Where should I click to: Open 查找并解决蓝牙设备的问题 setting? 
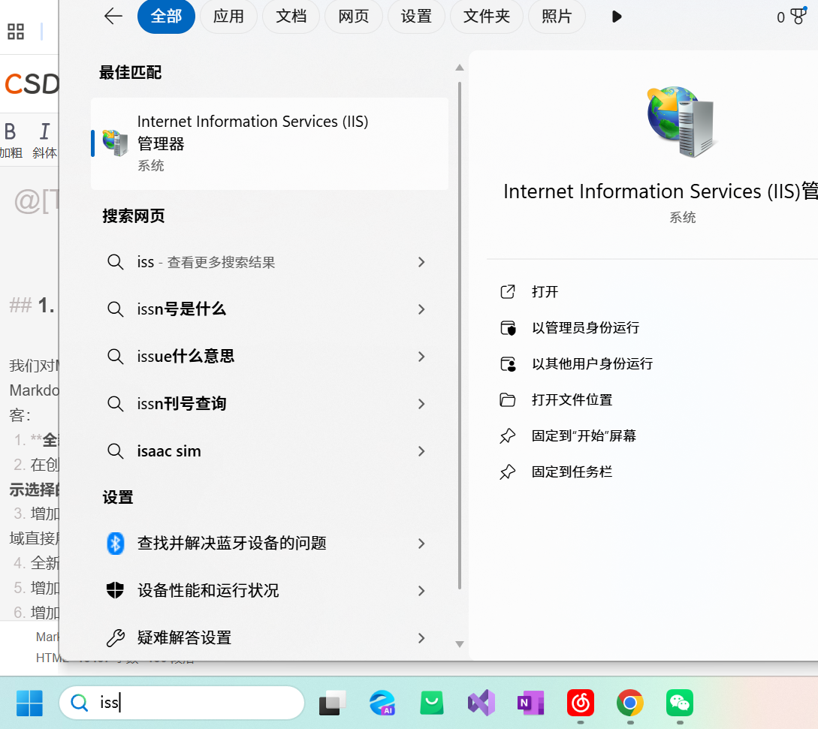point(270,544)
